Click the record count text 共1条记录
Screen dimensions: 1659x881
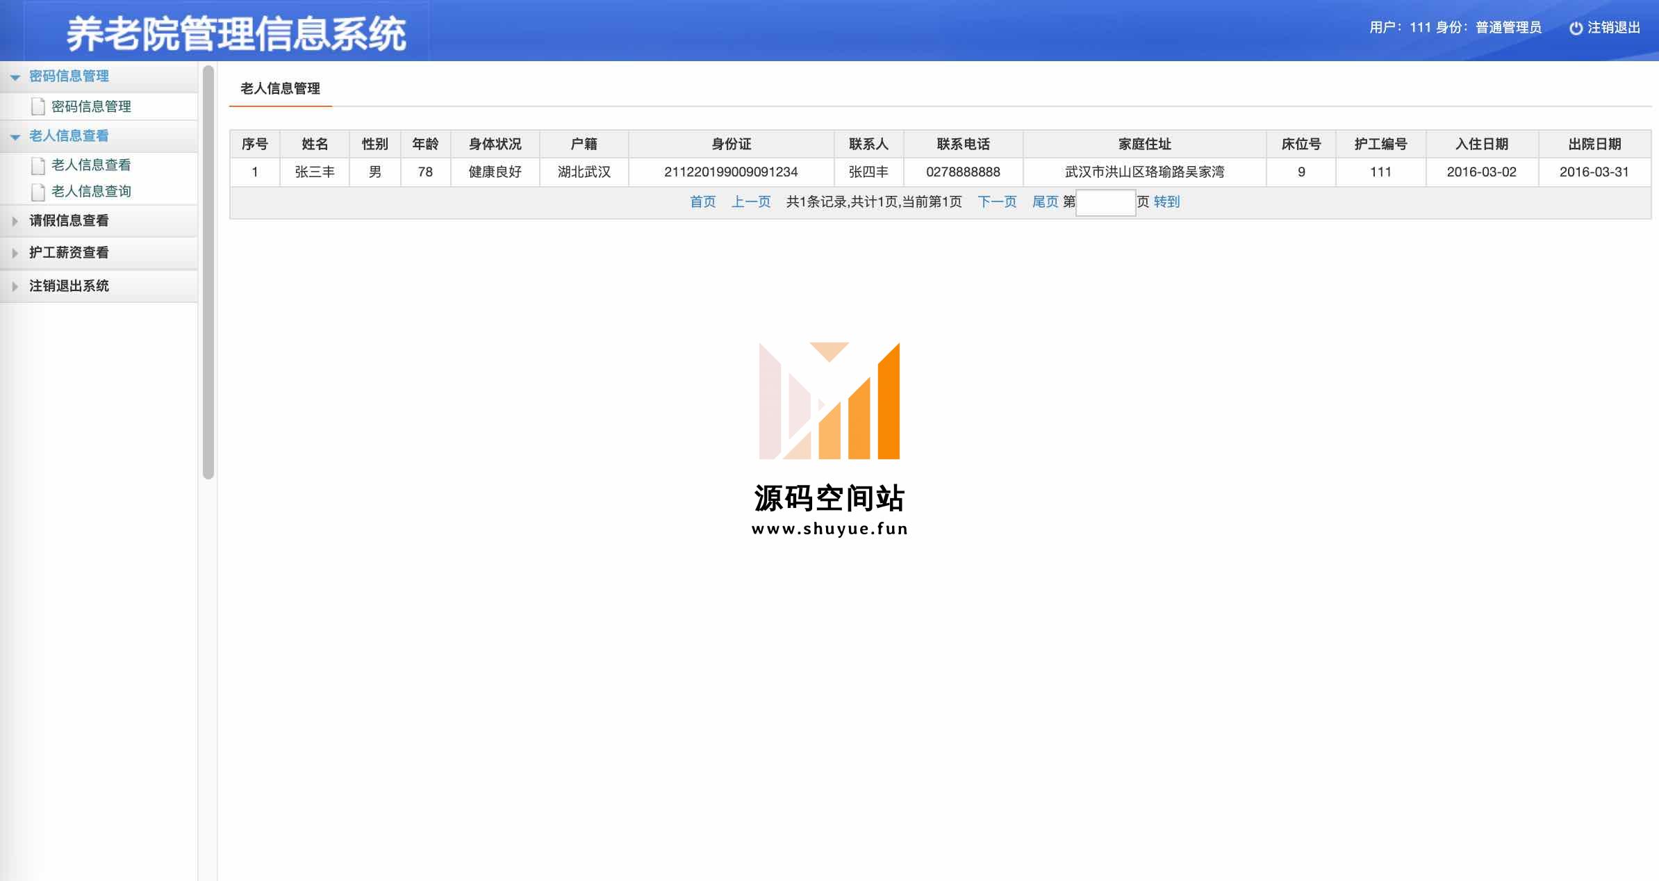coord(816,201)
